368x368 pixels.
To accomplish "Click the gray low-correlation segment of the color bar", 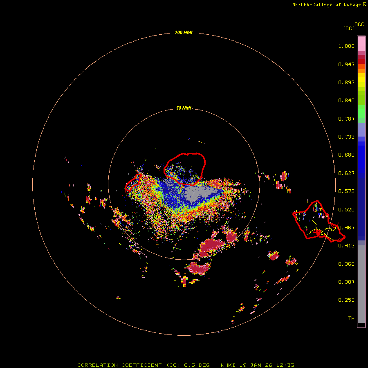I will [361, 284].
